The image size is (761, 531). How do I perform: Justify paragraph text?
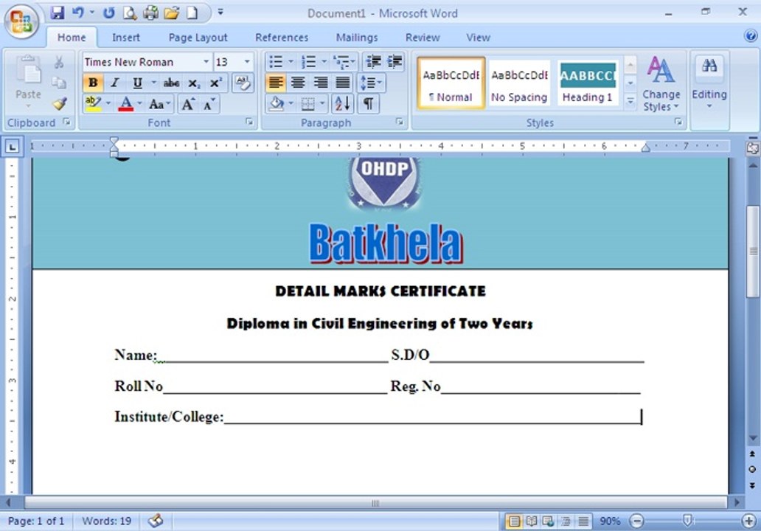(x=343, y=83)
